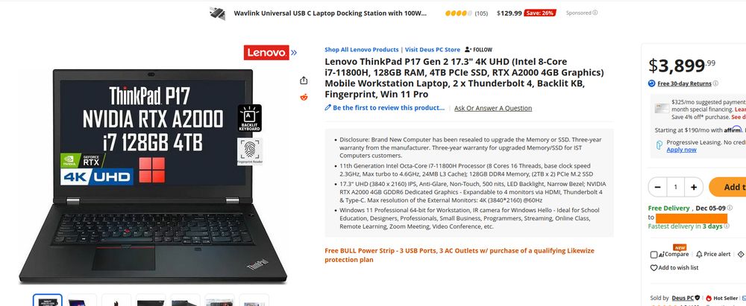Decrease quantity with the minus button

coord(657,187)
